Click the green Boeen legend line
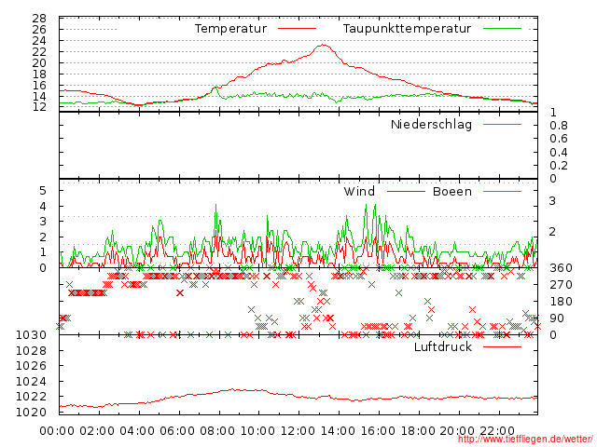The width and height of the screenshot is (597, 447). (x=502, y=191)
